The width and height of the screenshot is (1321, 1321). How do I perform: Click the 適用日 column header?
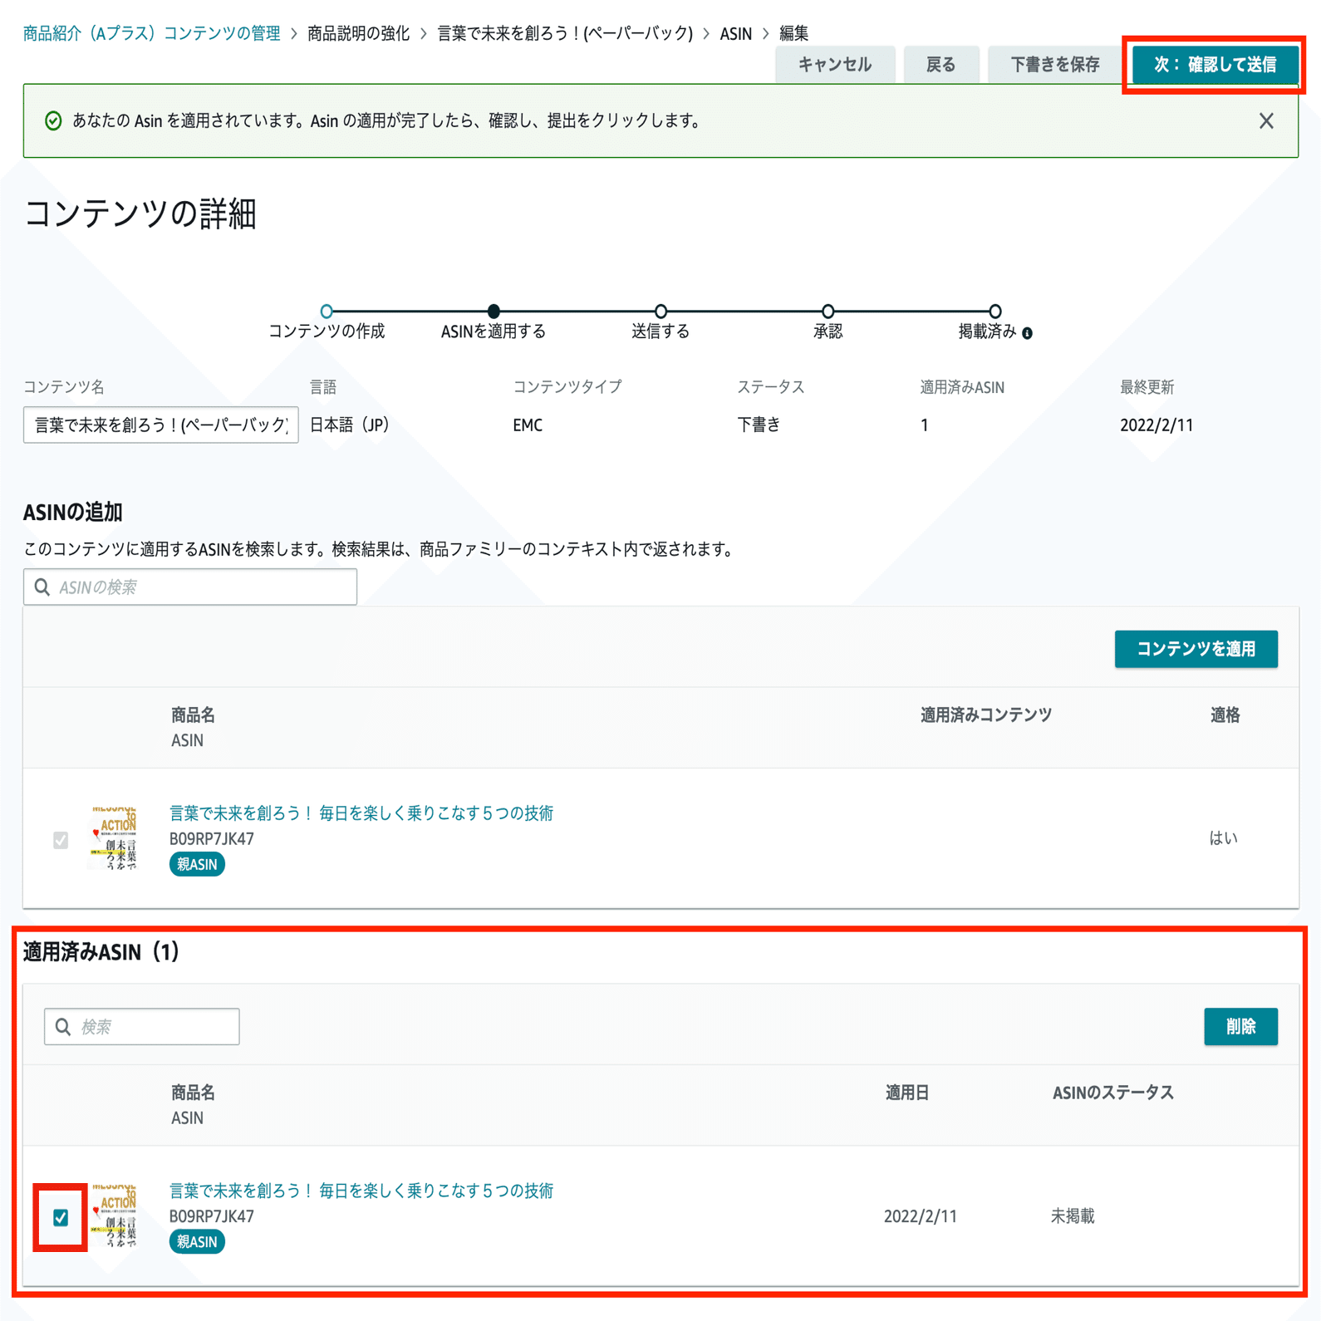click(x=907, y=1093)
